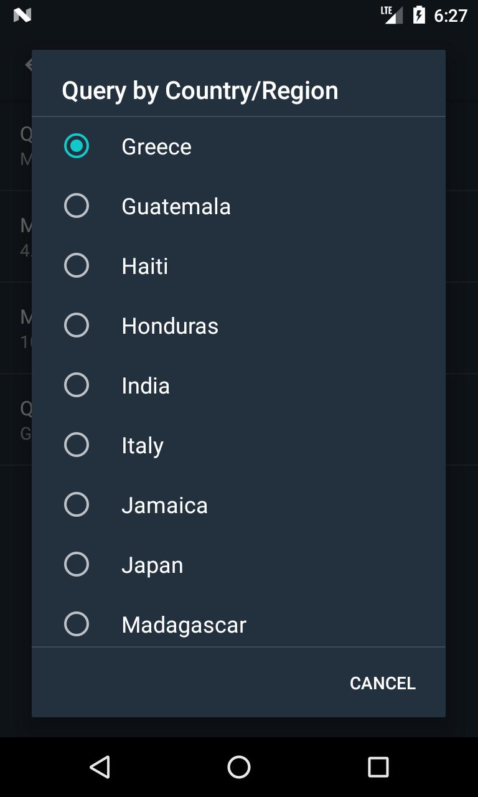Tap the notification N icon in status bar
Screen dimensions: 478x797
[22, 15]
